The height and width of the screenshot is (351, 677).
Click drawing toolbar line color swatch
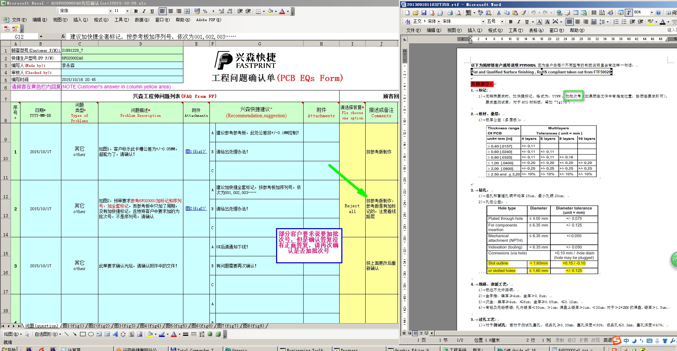(x=162, y=334)
